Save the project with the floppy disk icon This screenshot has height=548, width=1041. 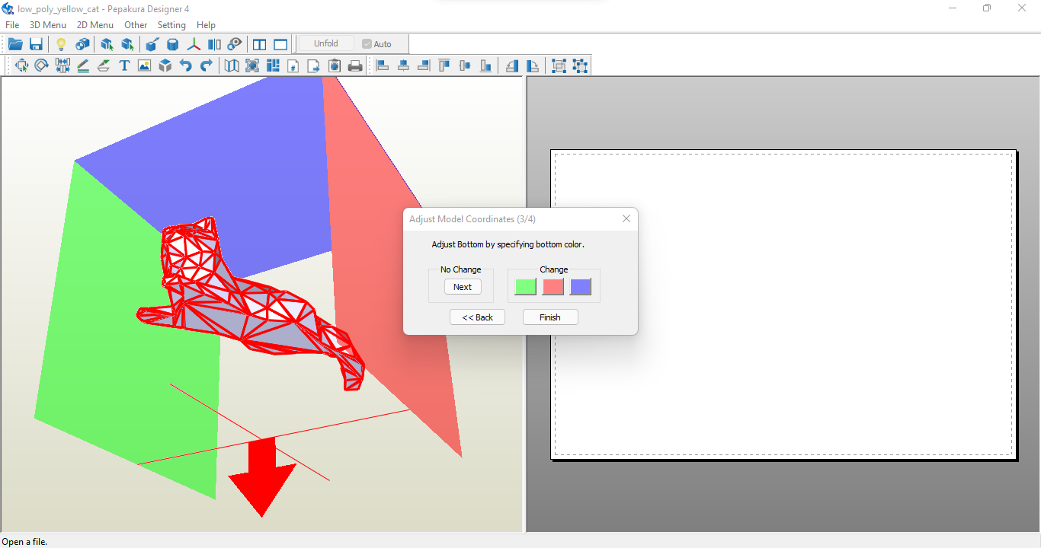36,44
